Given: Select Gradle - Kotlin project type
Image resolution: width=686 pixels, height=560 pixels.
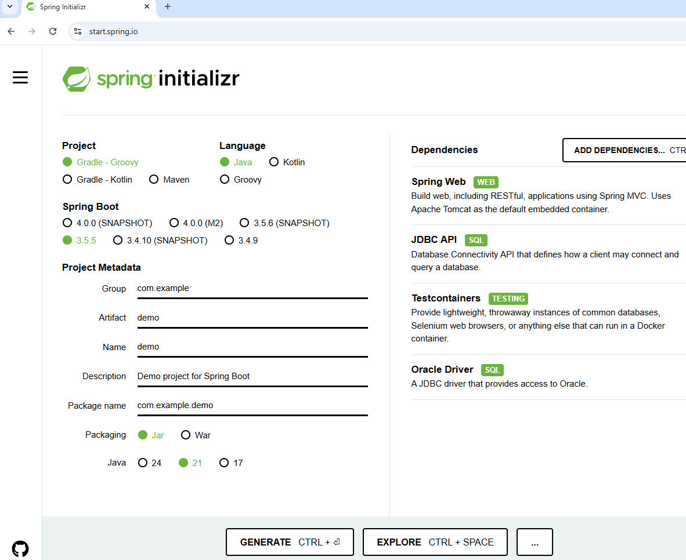Looking at the screenshot, I should (98, 180).
